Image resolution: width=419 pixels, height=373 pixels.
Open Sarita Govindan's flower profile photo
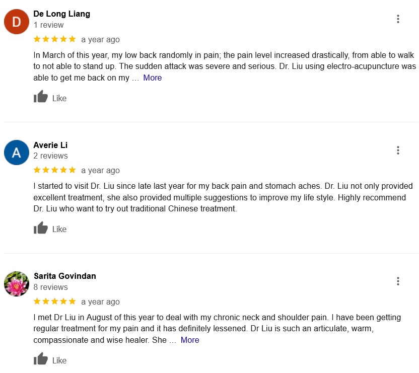click(x=17, y=284)
